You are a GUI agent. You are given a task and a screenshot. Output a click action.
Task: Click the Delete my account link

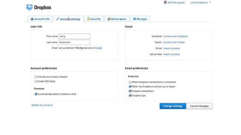(x=42, y=105)
